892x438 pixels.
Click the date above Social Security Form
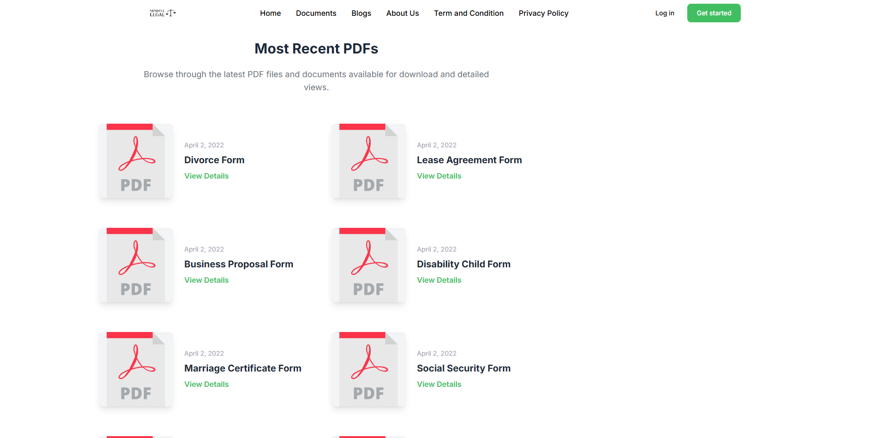pyautogui.click(x=437, y=353)
